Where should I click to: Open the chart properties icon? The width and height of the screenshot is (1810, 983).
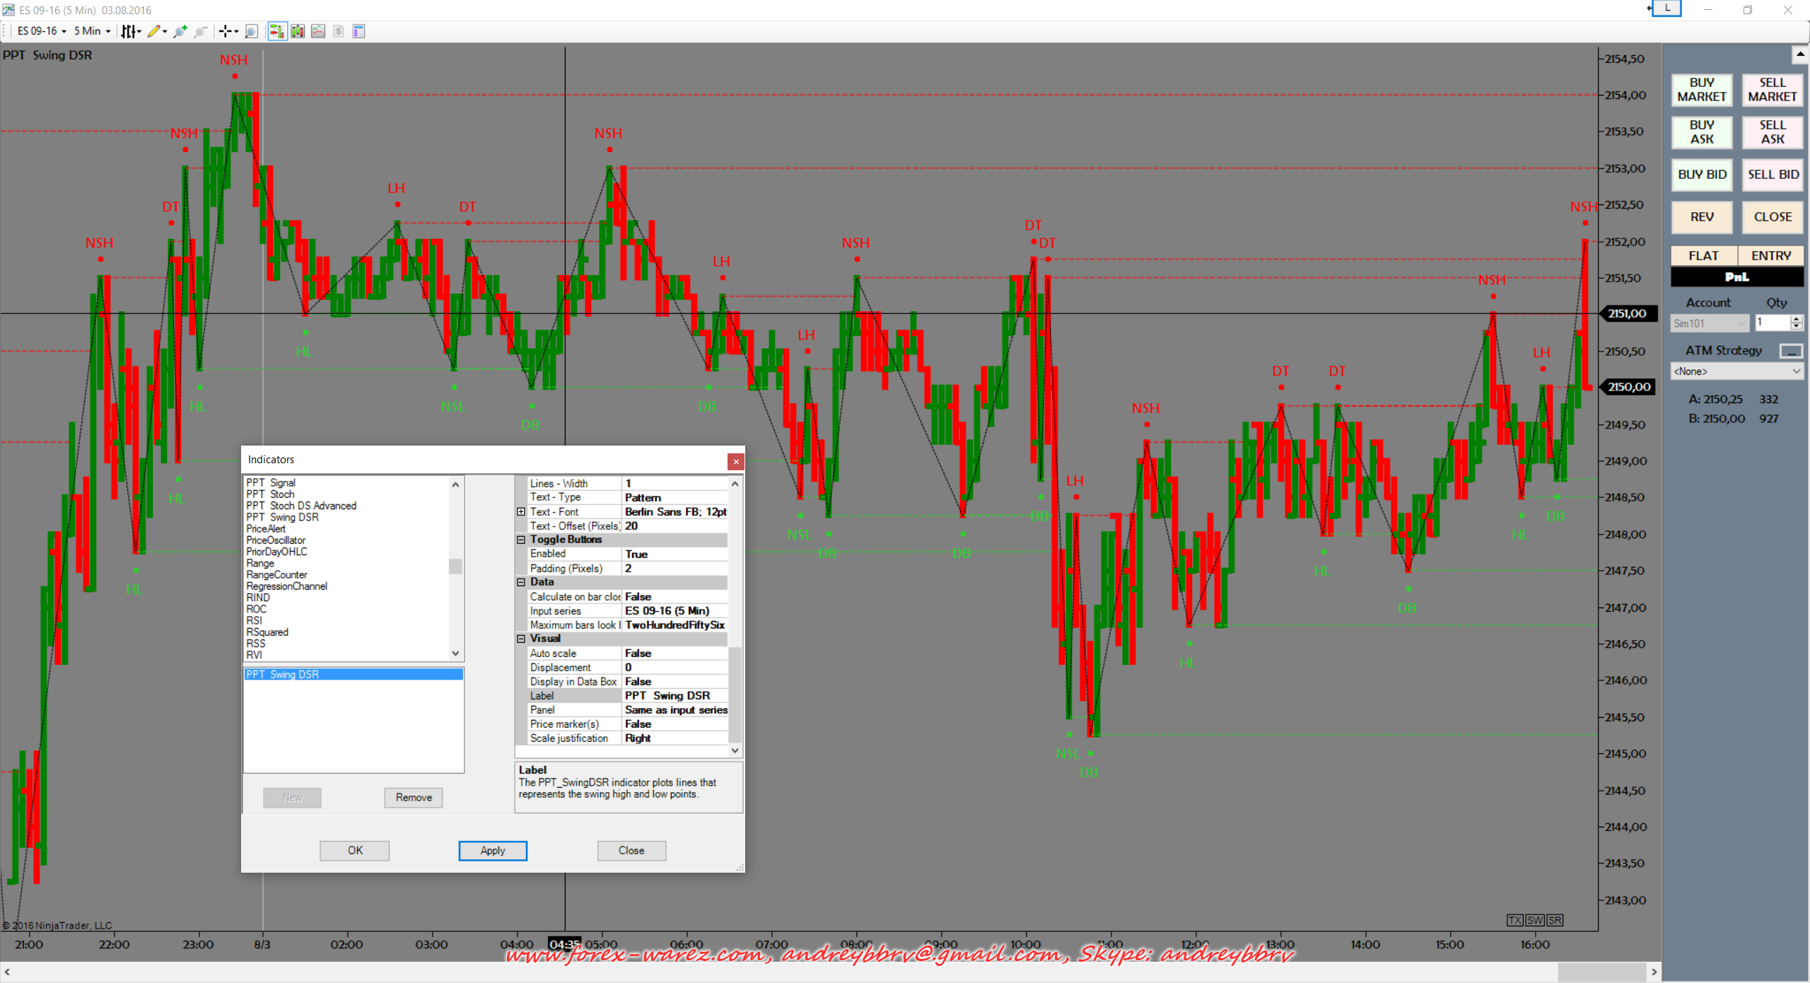(359, 31)
